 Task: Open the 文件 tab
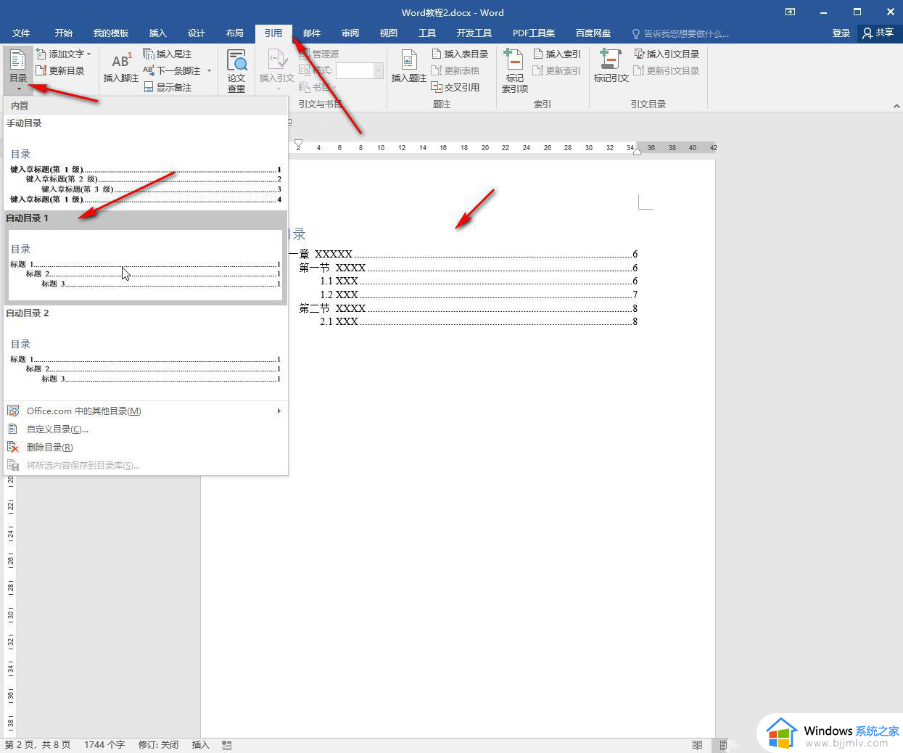pos(21,33)
